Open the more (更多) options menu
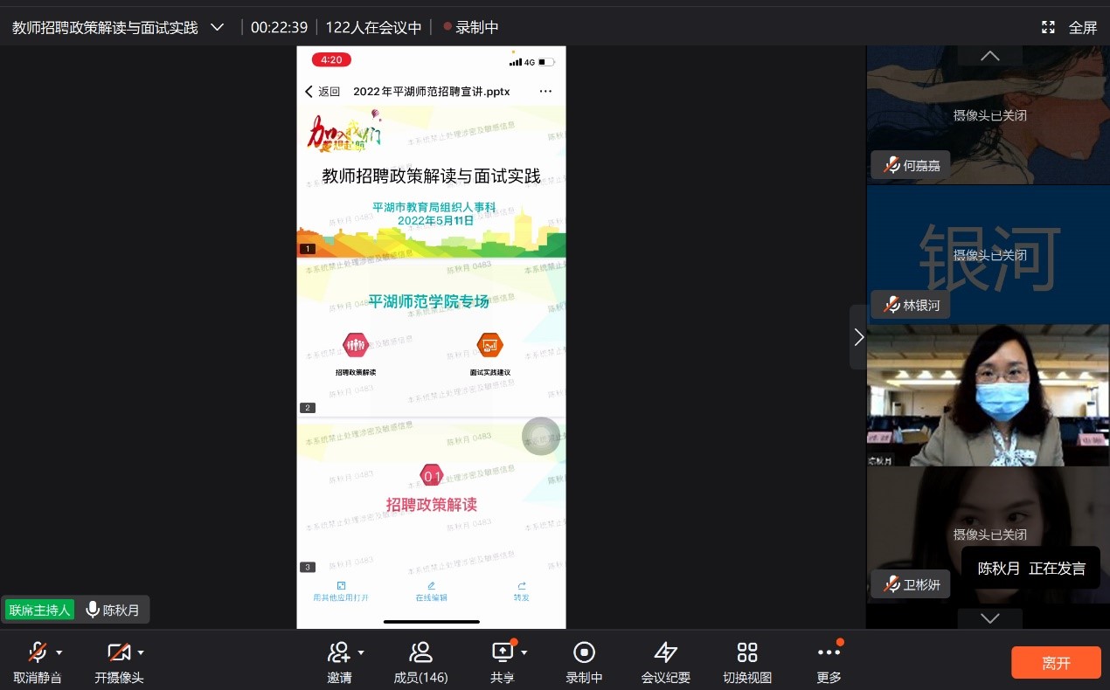Viewport: 1110px width, 690px height. tap(828, 652)
